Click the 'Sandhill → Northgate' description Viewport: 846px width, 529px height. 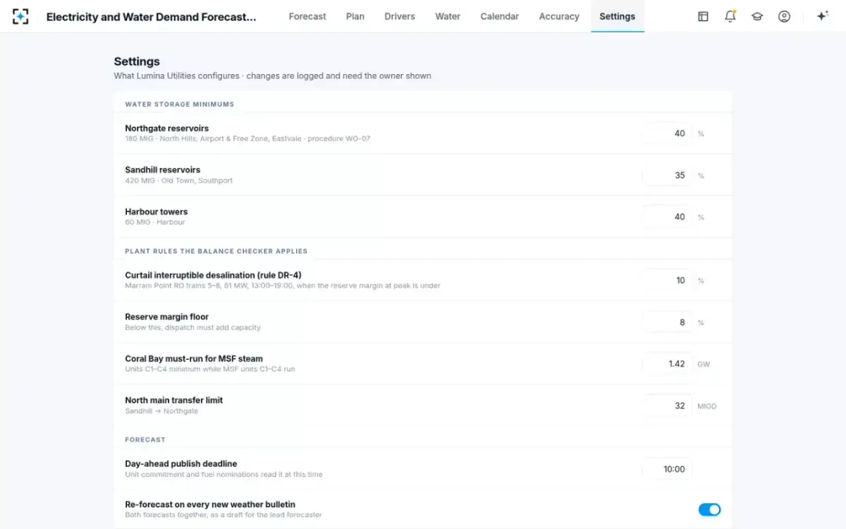161,411
